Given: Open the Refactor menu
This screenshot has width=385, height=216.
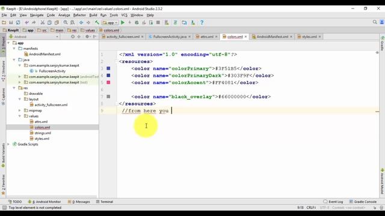Looking at the screenshot, I should (79, 15).
